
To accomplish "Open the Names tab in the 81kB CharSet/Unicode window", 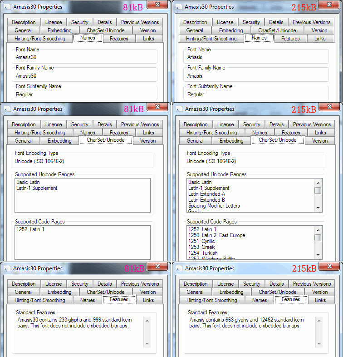I will pos(88,133).
